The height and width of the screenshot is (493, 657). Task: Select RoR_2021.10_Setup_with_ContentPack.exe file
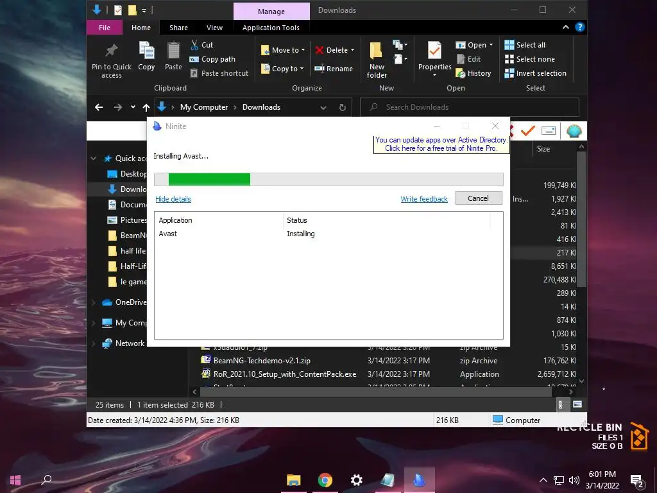pos(284,374)
